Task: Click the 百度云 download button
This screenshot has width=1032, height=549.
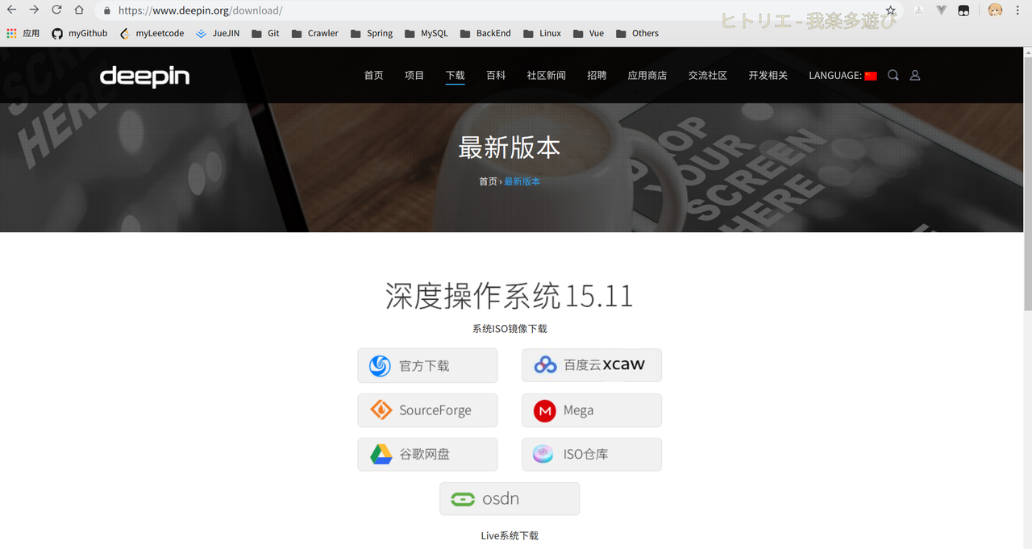Action: 592,365
